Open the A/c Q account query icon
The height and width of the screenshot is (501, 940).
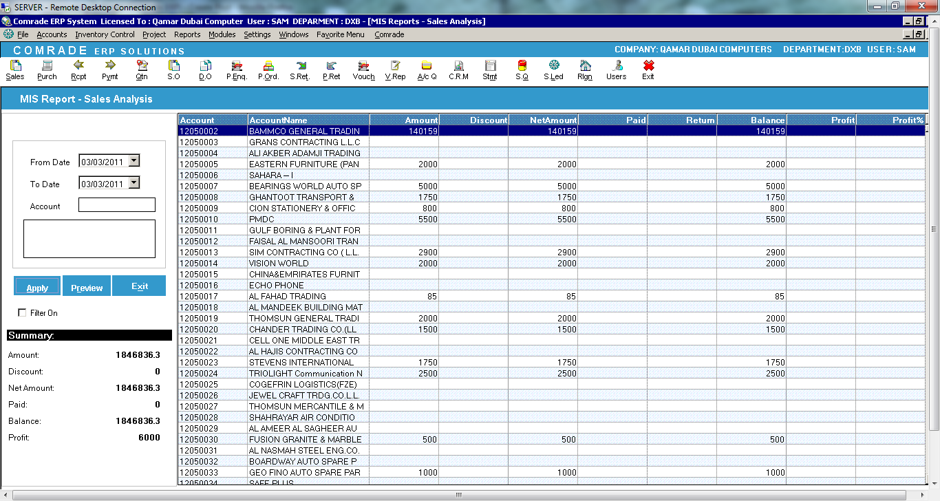point(427,69)
